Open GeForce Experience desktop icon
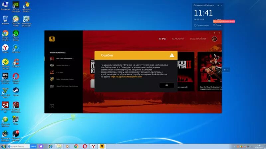 pos(16,7)
